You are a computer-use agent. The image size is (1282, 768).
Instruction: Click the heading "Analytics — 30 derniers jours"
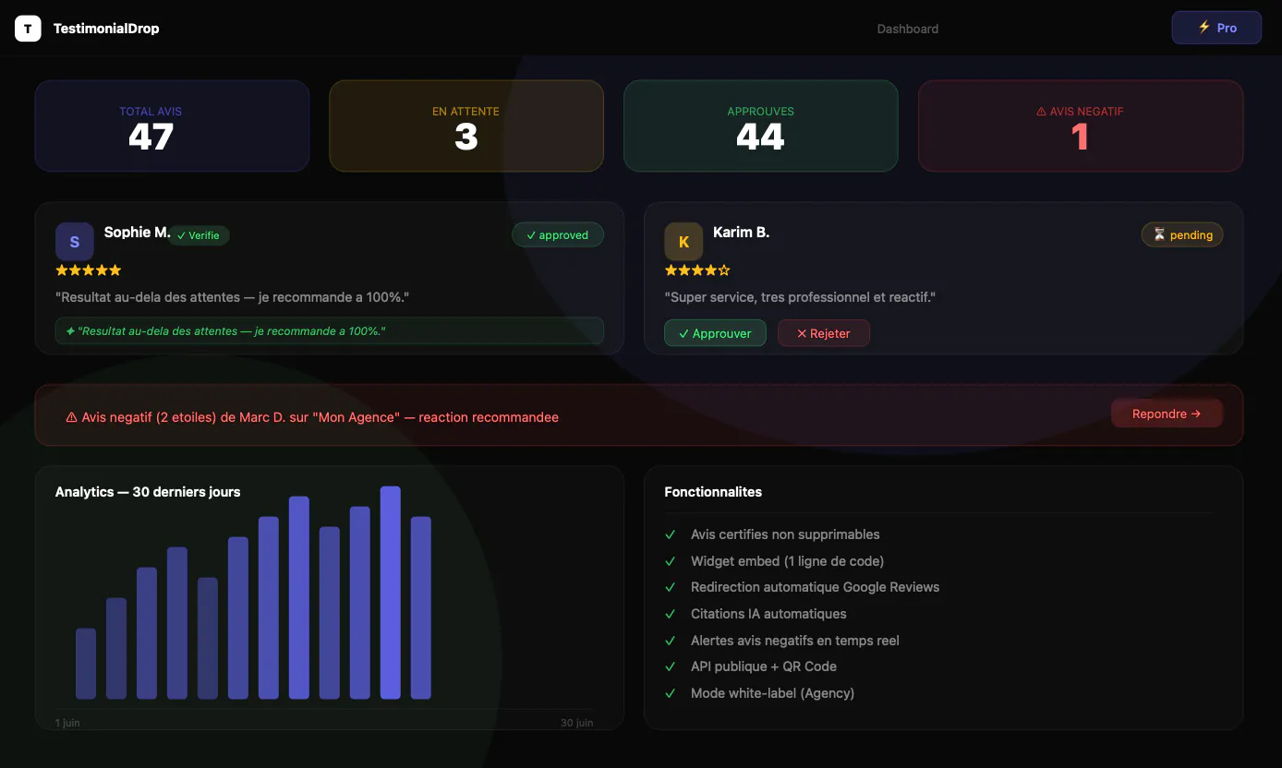(x=148, y=492)
